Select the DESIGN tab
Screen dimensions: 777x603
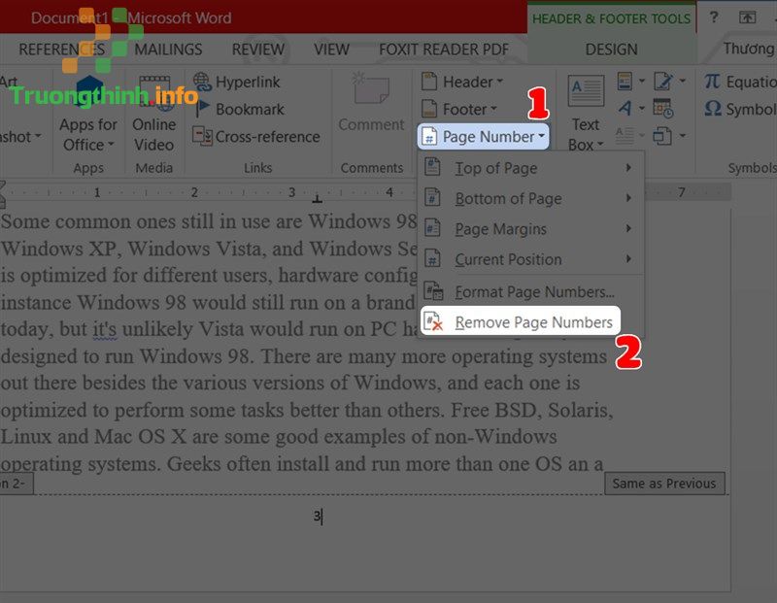[612, 50]
